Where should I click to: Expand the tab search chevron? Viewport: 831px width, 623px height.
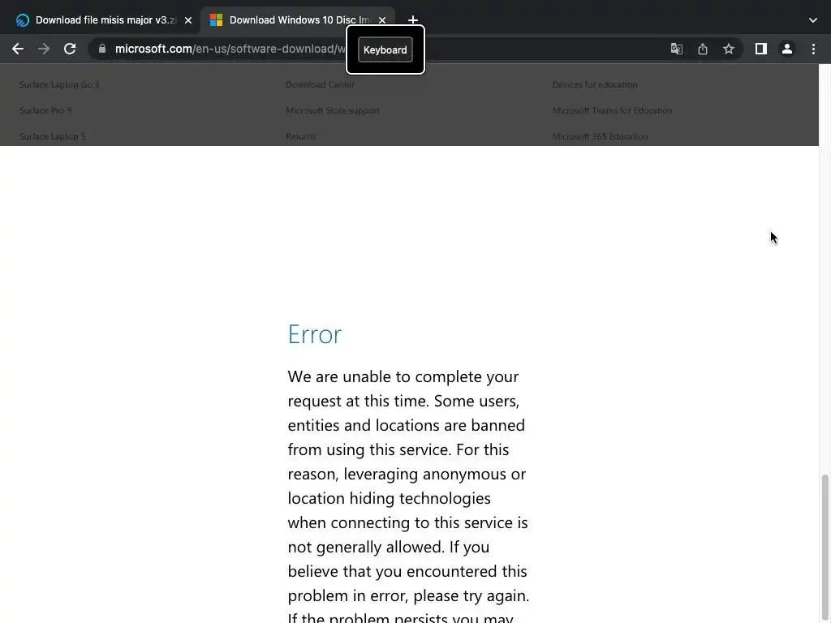(x=813, y=20)
